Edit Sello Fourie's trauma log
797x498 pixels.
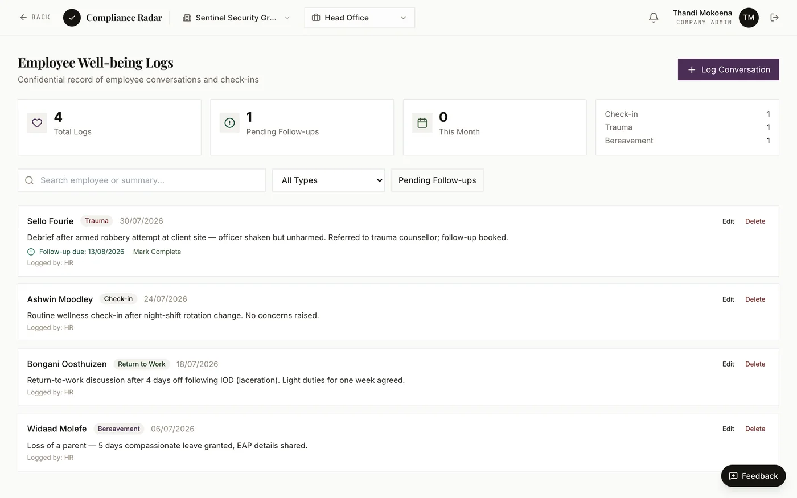tap(728, 221)
